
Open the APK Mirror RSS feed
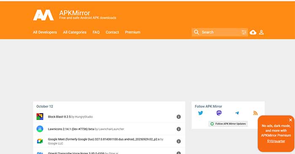click(x=255, y=113)
